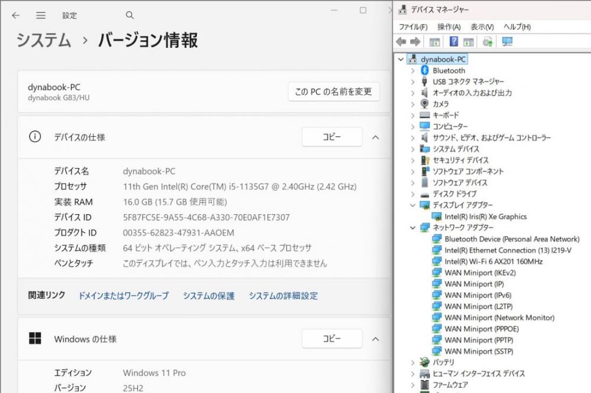
Task: Open the システムの保護 link
Action: coord(208,296)
